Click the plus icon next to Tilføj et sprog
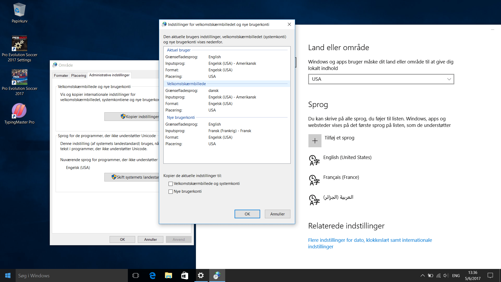 coord(315,140)
